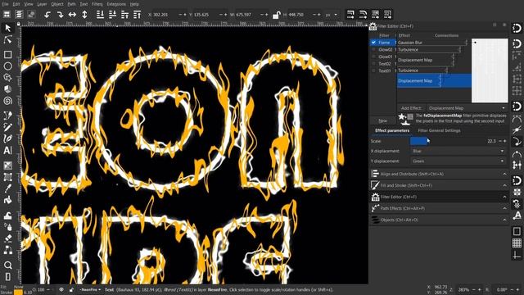This screenshot has width=524, height=295.
Task: Select the Zoom magnifier tool
Action: click(7, 265)
